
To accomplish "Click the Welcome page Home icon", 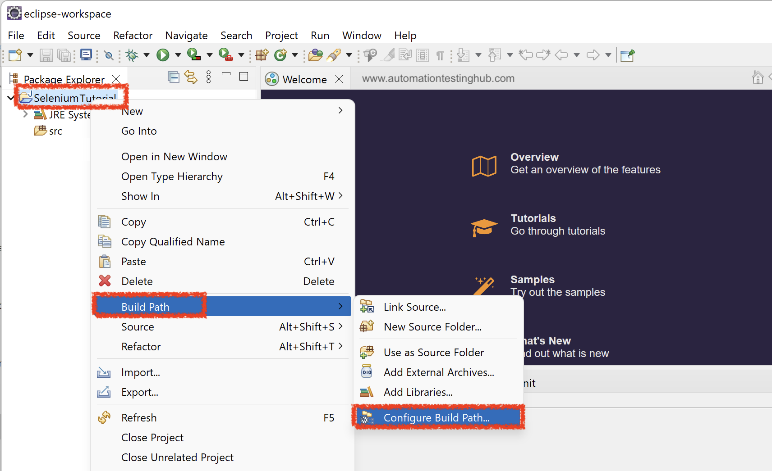I will tap(758, 77).
